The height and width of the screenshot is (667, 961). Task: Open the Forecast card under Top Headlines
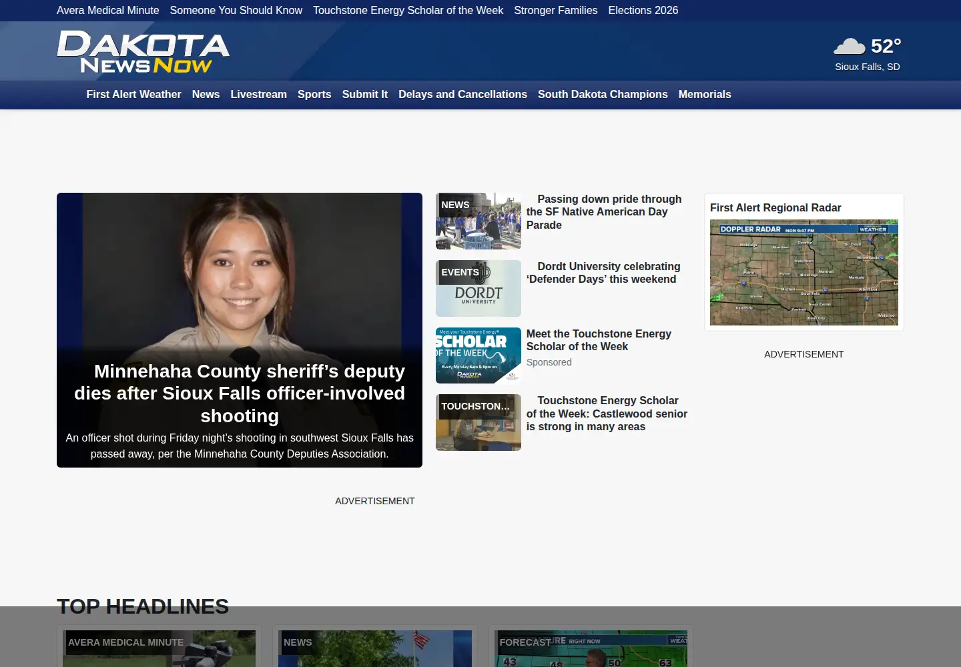point(591,647)
